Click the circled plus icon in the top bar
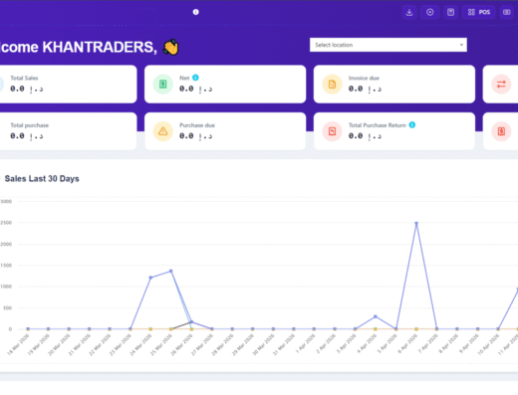Viewport: 518px width, 395px height. (430, 13)
